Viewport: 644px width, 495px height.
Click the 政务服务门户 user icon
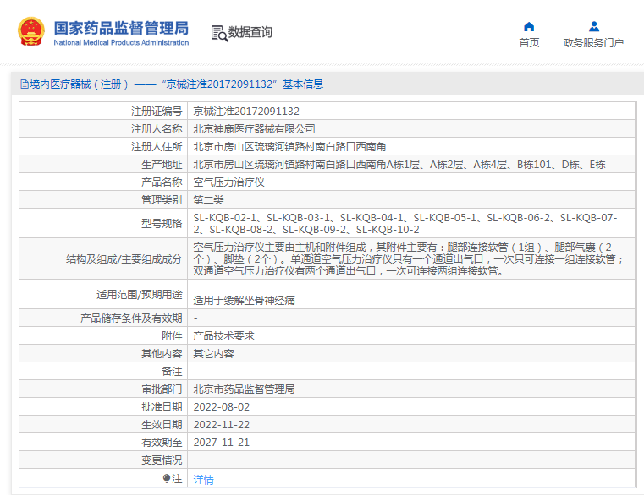pos(593,27)
